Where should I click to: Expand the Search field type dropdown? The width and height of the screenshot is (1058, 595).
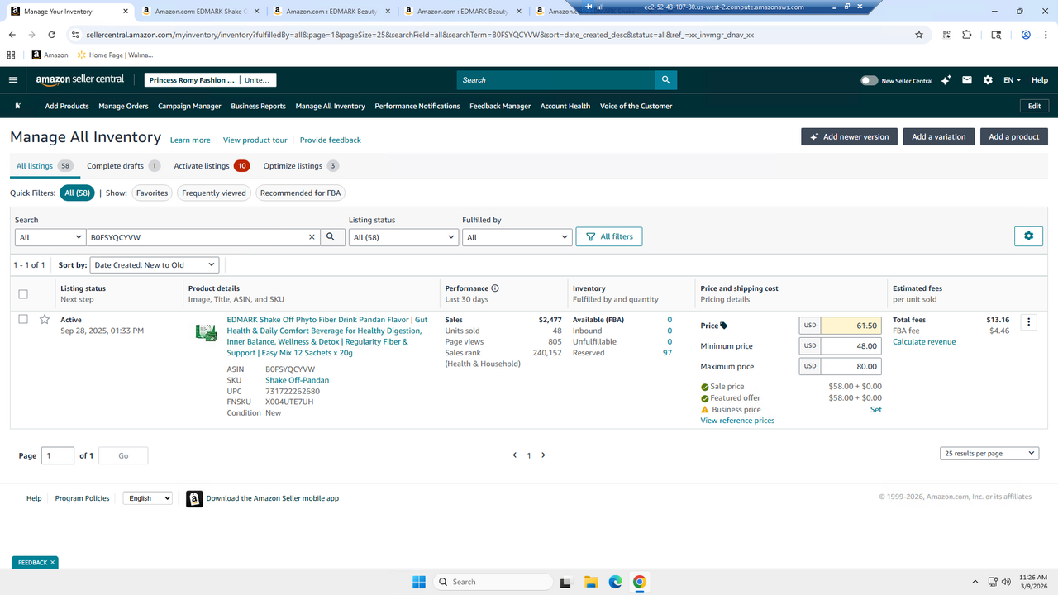point(50,237)
